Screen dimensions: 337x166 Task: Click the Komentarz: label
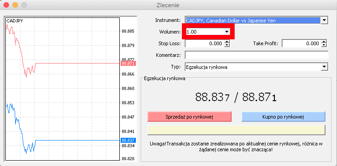click(x=168, y=55)
